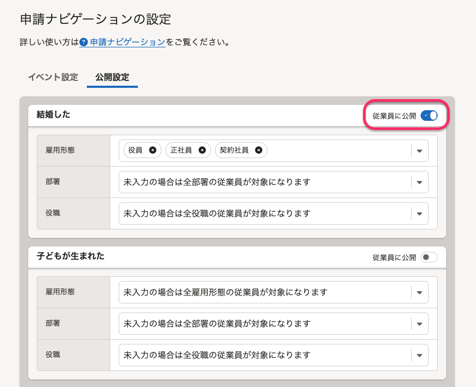Remove the 契約社員 tag
The width and height of the screenshot is (476, 387).
(x=258, y=150)
